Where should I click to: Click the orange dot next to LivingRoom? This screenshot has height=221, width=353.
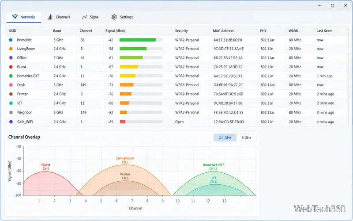[x=11, y=49]
